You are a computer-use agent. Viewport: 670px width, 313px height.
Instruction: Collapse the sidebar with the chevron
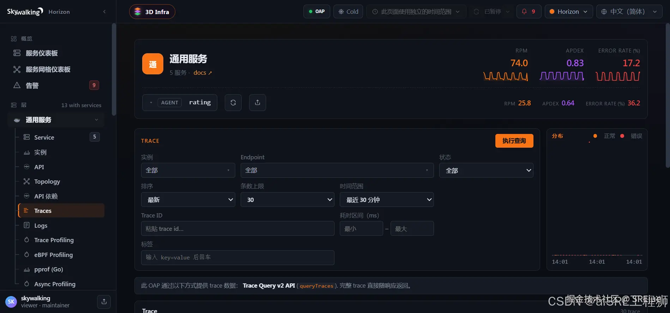pos(104,12)
